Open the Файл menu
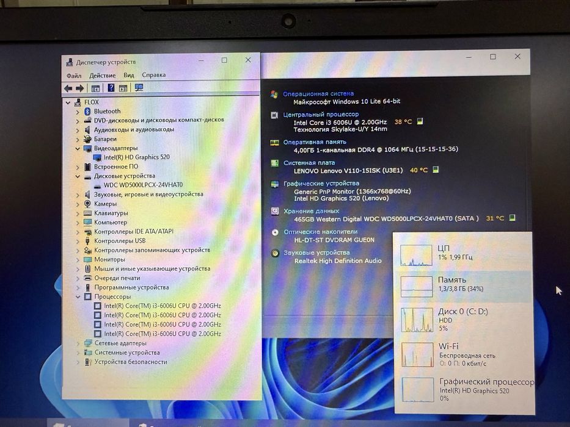Screen dimensions: 570x427 pos(74,76)
